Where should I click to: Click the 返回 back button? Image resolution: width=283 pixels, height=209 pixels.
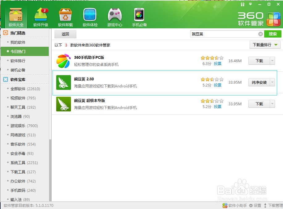click(65, 34)
